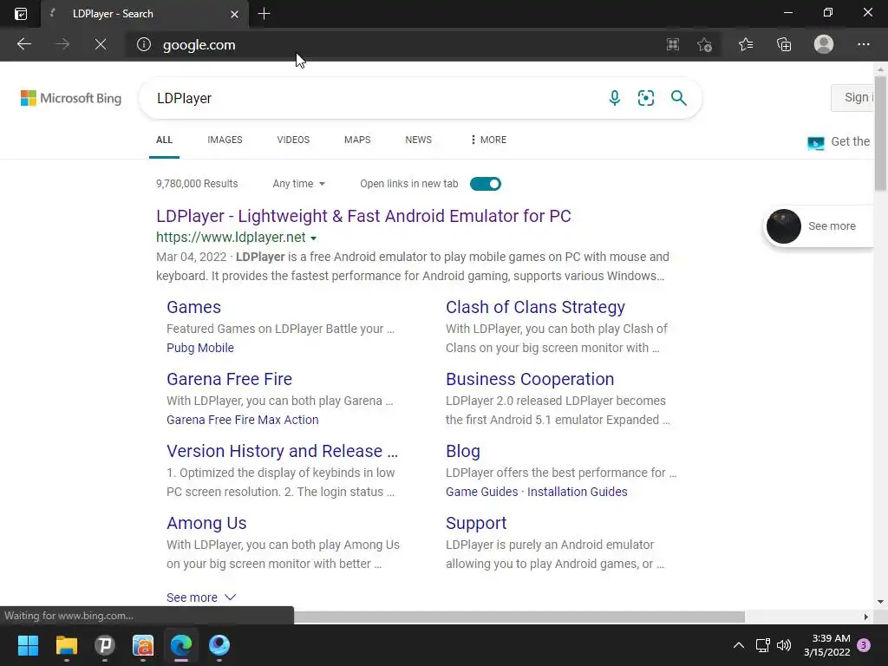Open the MORE search categories menu
The width and height of the screenshot is (888, 666).
click(x=488, y=140)
